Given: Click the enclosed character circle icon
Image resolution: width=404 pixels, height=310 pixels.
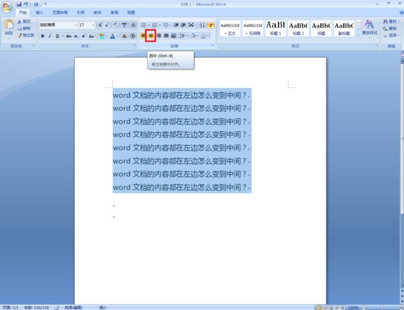Looking at the screenshot, I should pyautogui.click(x=133, y=36).
